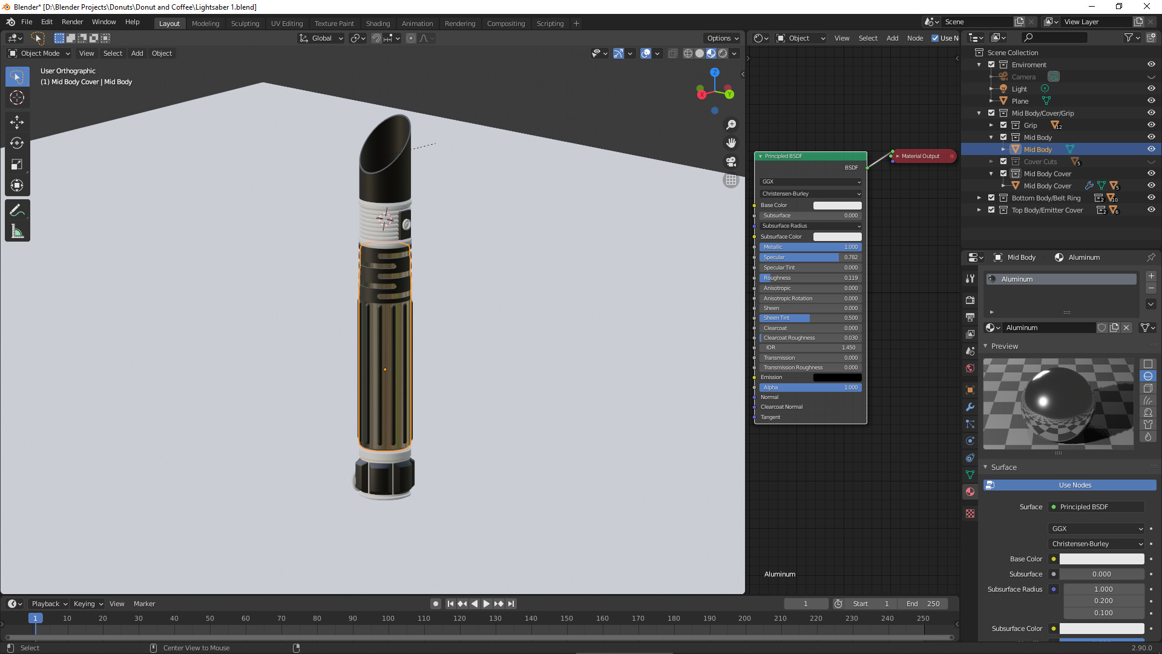Image resolution: width=1162 pixels, height=654 pixels.
Task: Select the Annotate pencil tool
Action: point(17,210)
